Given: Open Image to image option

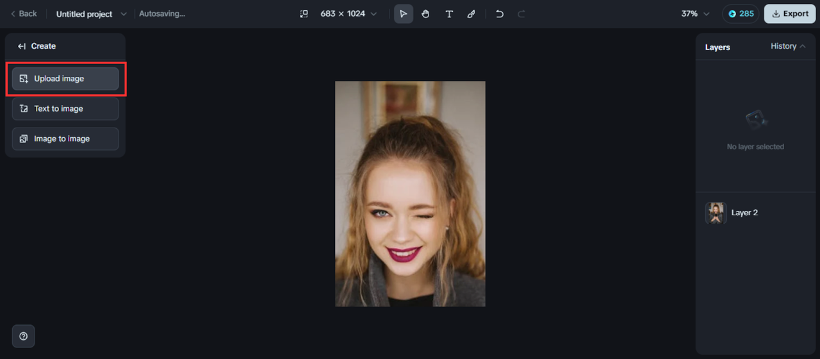Looking at the screenshot, I should point(65,138).
